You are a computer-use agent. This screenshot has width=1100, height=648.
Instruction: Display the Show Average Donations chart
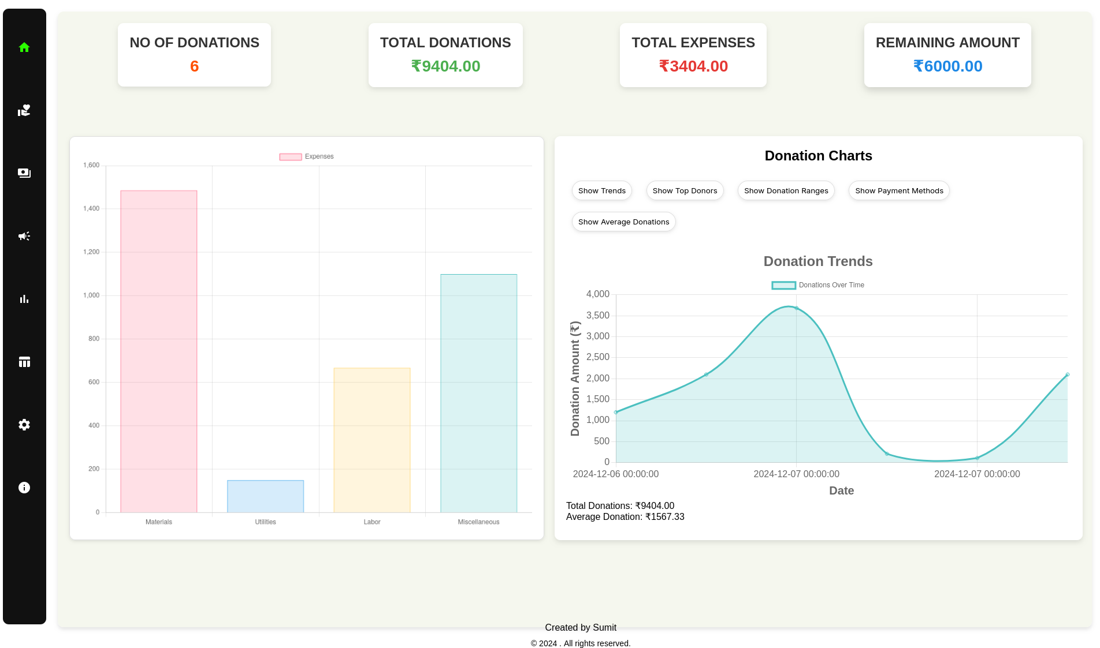pyautogui.click(x=623, y=222)
